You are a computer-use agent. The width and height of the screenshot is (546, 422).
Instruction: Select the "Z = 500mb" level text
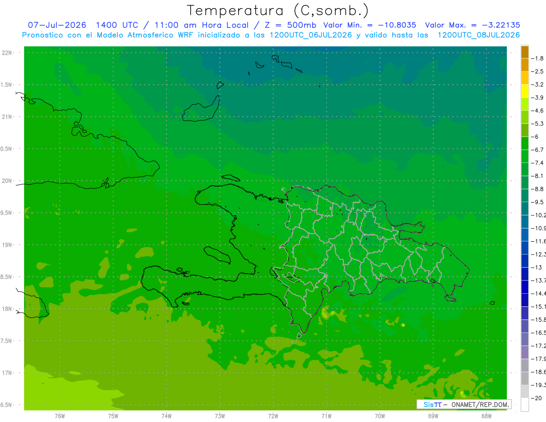click(x=291, y=25)
